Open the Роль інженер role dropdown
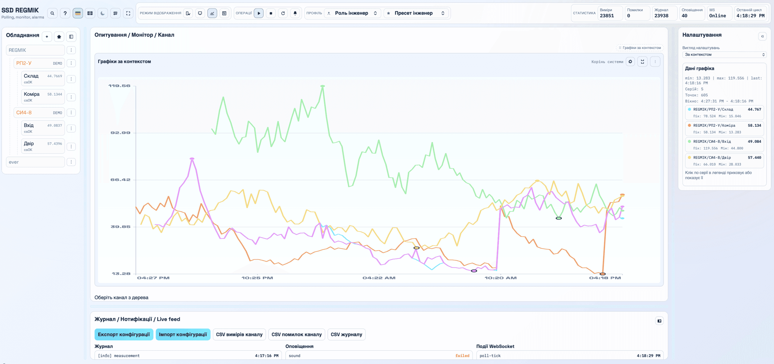Image resolution: width=774 pixels, height=364 pixels. (x=353, y=13)
